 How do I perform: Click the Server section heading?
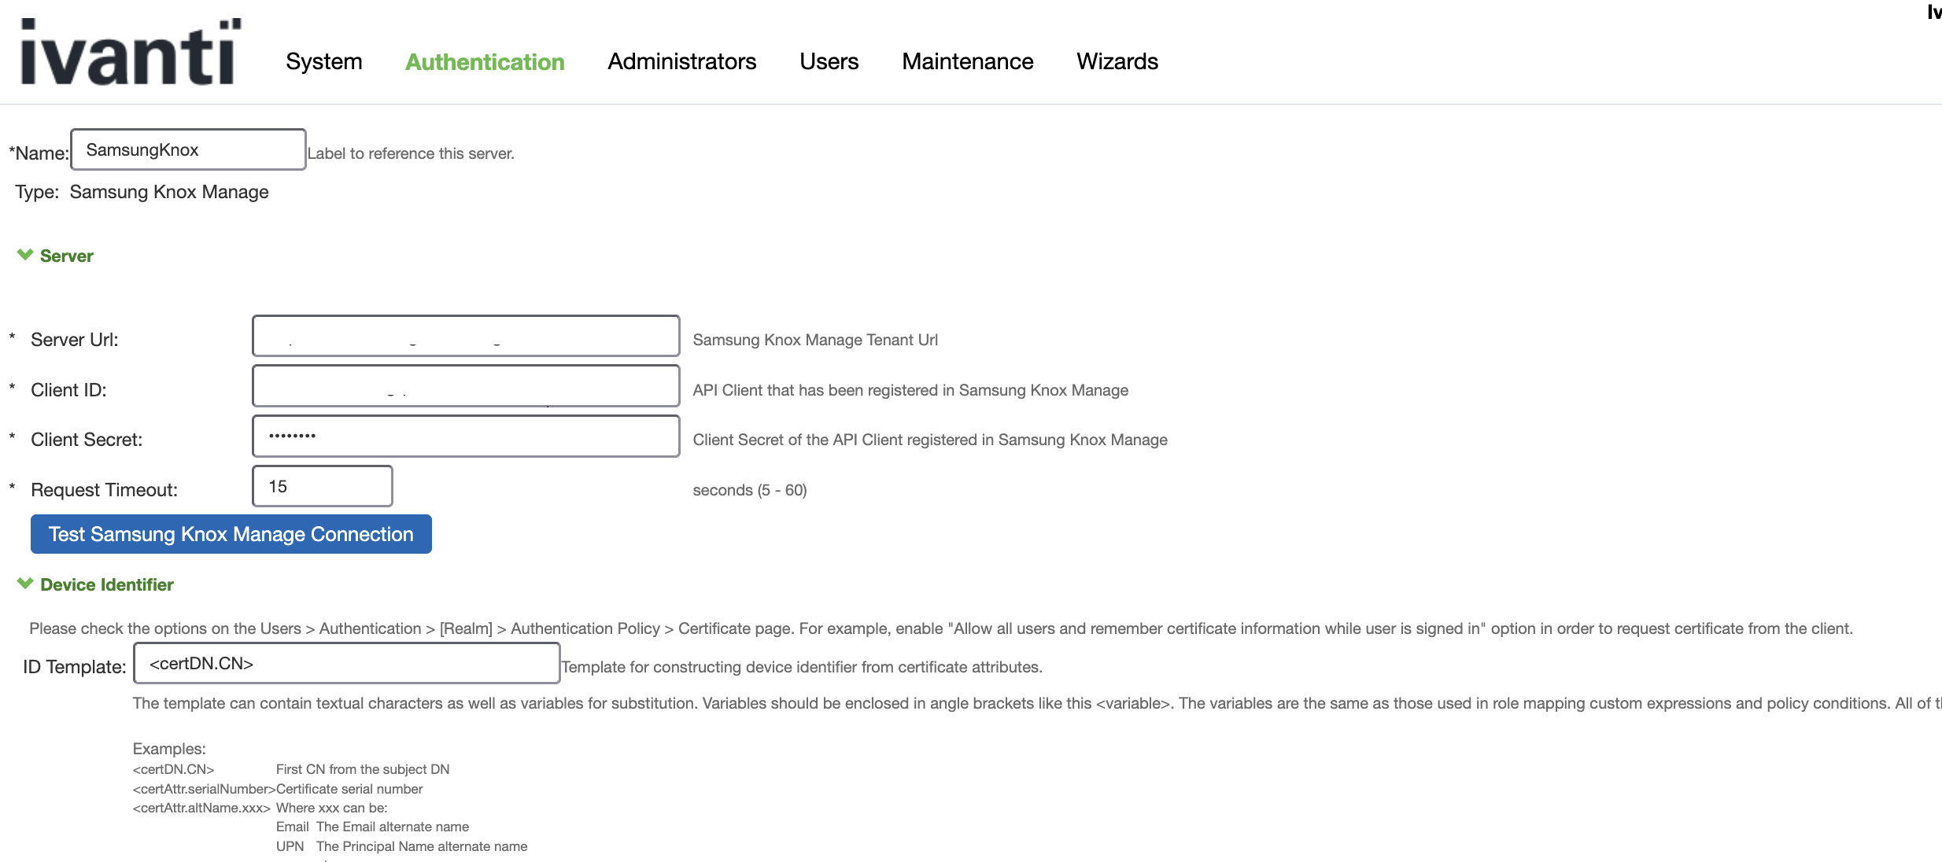[x=67, y=256]
